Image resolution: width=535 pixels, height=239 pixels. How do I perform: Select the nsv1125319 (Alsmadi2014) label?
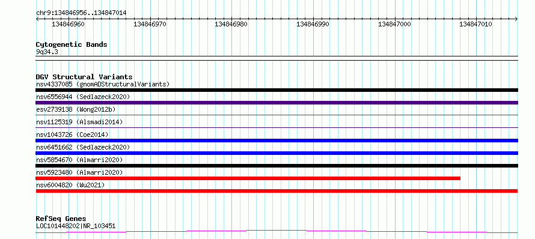tap(79, 122)
